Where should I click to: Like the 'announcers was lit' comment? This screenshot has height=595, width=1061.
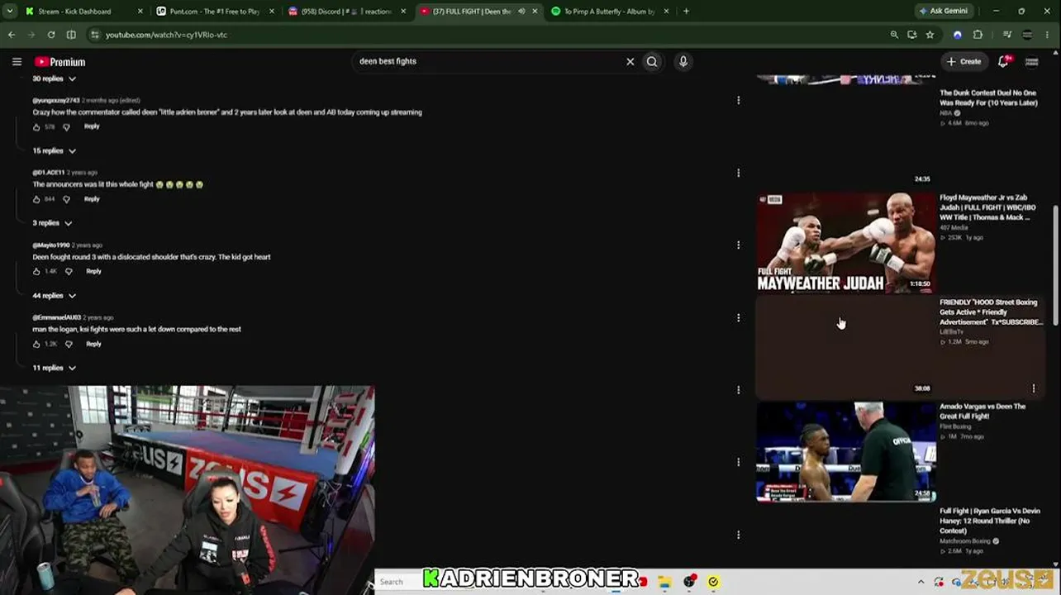36,199
